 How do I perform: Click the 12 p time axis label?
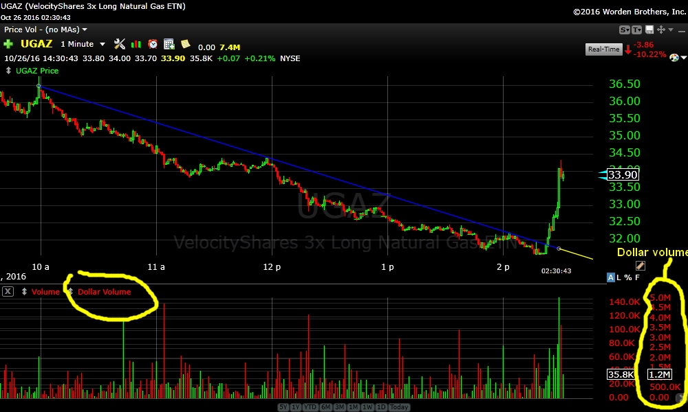click(272, 266)
